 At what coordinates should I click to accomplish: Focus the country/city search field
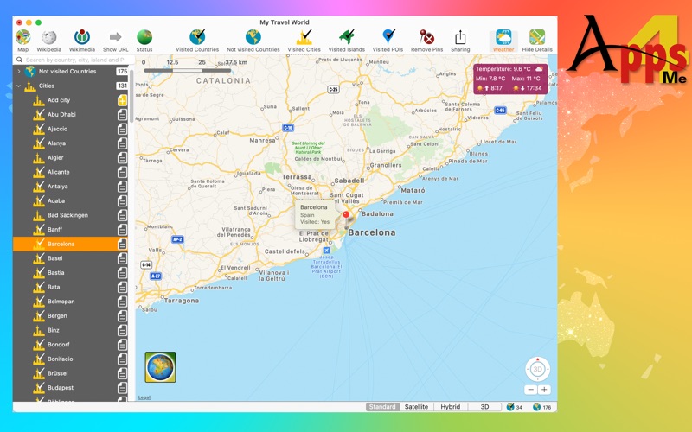click(74, 60)
